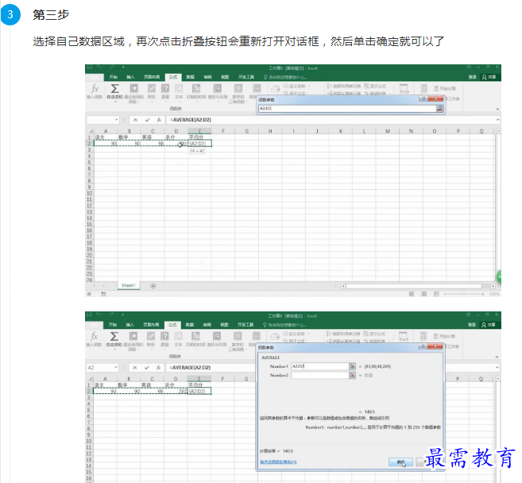Screen dimensions: 522x483
Task: Switch to page break preview in first Excel status bar
Action: 436,294
